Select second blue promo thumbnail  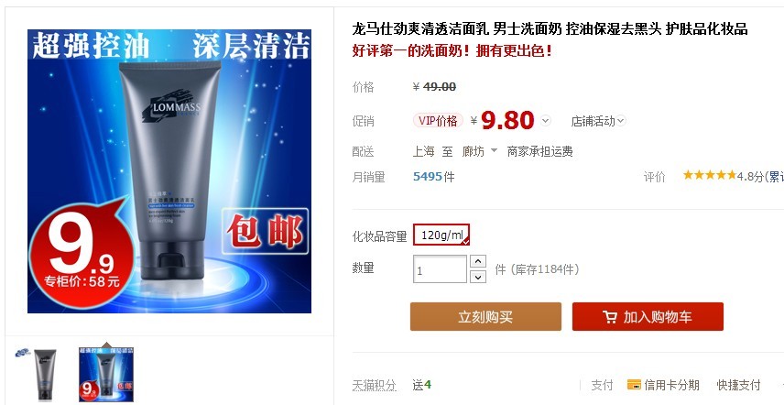point(106,375)
